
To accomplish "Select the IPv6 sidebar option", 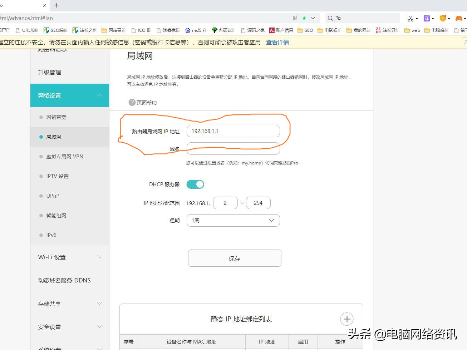I will click(x=51, y=235).
